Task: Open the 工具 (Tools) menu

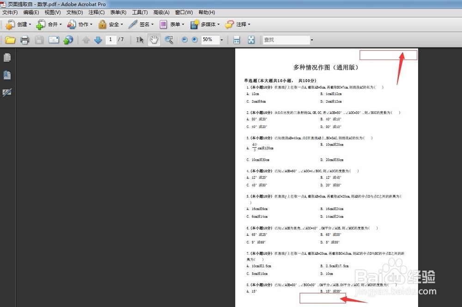Action: tap(140, 12)
